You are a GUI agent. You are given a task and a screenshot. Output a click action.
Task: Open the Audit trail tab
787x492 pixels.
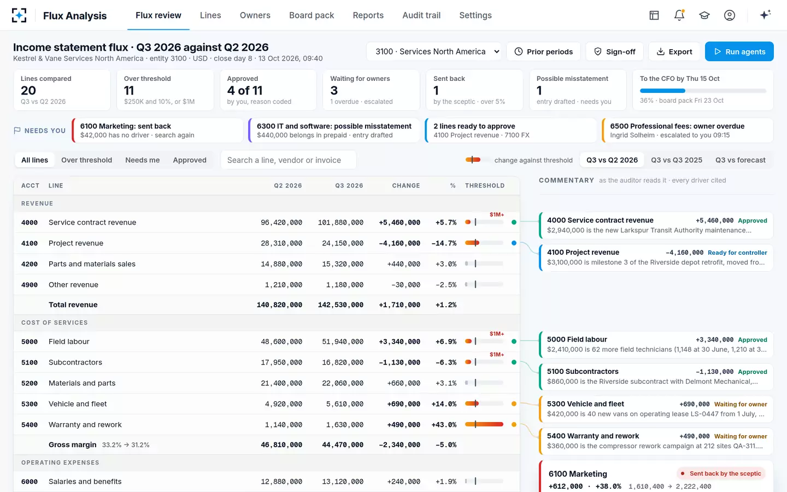point(421,15)
